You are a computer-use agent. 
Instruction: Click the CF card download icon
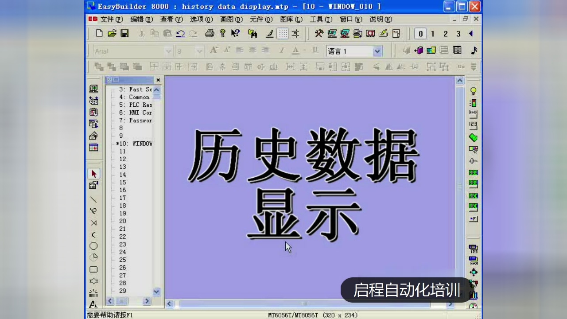point(370,33)
